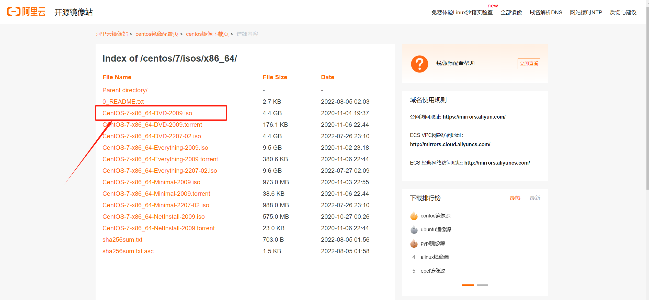The height and width of the screenshot is (300, 649).
Task: Open the sha256sum.txt.asc file link
Action: [x=128, y=251]
